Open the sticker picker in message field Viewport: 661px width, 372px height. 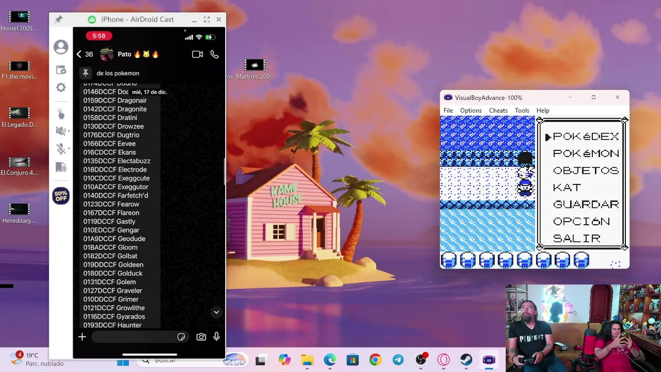(181, 337)
